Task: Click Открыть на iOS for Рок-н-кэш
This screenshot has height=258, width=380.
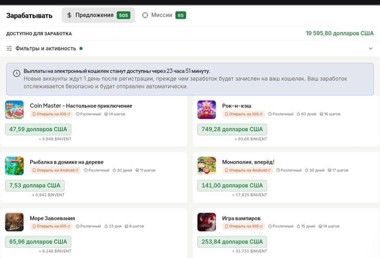Action: 243,114
